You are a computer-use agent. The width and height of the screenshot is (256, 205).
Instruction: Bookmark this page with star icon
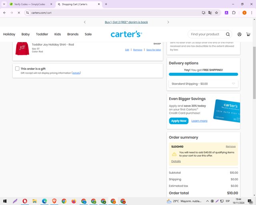pyautogui.click(x=216, y=13)
